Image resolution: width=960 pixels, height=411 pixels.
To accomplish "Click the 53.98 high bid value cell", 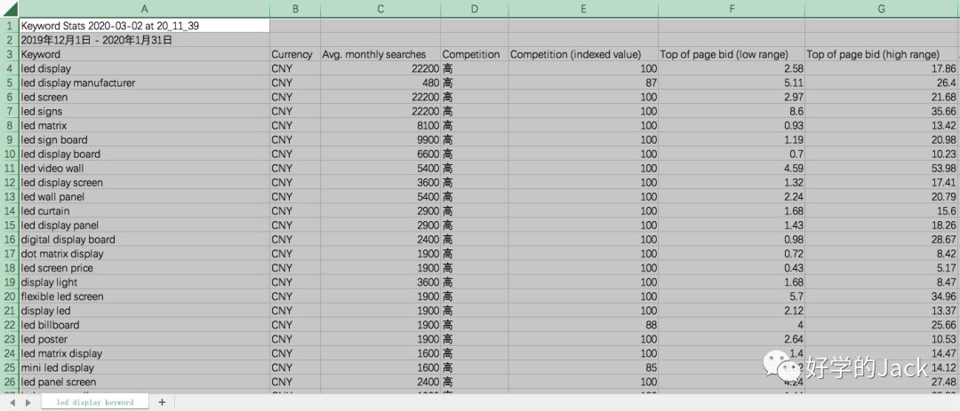I will (881, 168).
